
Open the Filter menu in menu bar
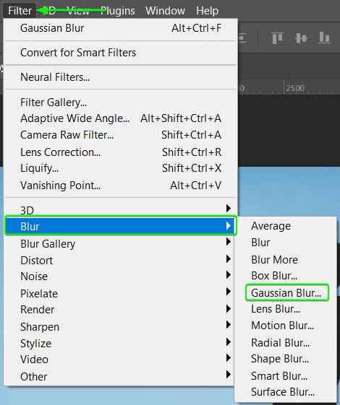point(20,11)
